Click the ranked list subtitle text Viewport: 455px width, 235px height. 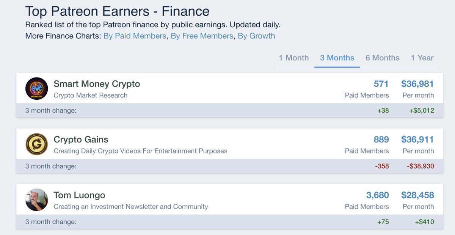153,25
